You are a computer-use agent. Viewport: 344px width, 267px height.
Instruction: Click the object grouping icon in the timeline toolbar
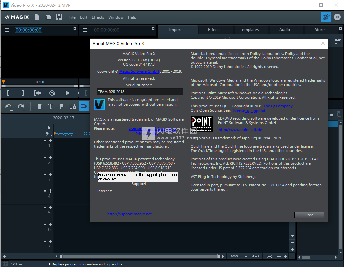(73, 106)
